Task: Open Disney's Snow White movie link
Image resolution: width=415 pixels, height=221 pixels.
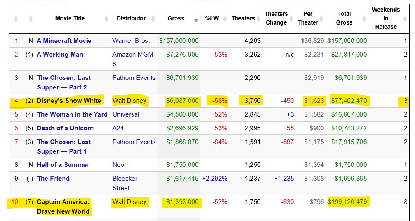Action: tap(69, 101)
